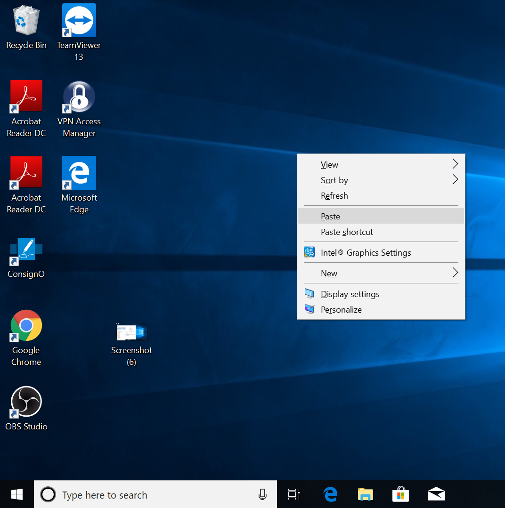Select Acrobat Reader DC shortcut beside VPN Access Manager
Screen dimensions: 505x508
[x=26, y=109]
